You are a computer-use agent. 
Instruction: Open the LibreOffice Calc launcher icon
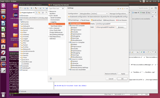[3, 29]
